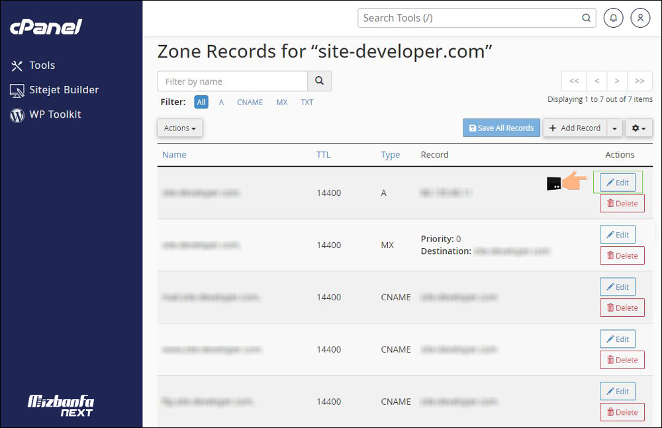The height and width of the screenshot is (428, 662).
Task: Delete the last visible CNAME record
Action: coord(622,412)
